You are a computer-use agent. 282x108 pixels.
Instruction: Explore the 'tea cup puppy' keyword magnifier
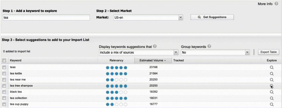click(272, 104)
